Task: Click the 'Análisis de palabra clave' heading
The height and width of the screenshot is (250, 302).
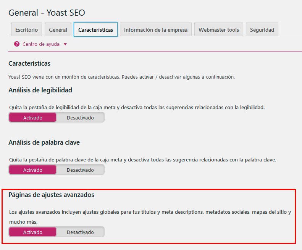Action: [x=44, y=142]
